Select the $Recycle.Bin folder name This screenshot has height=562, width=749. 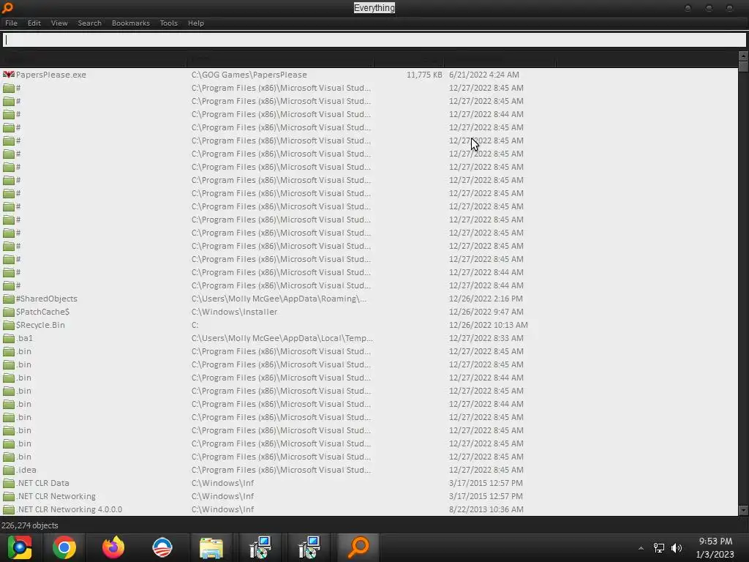(x=40, y=325)
